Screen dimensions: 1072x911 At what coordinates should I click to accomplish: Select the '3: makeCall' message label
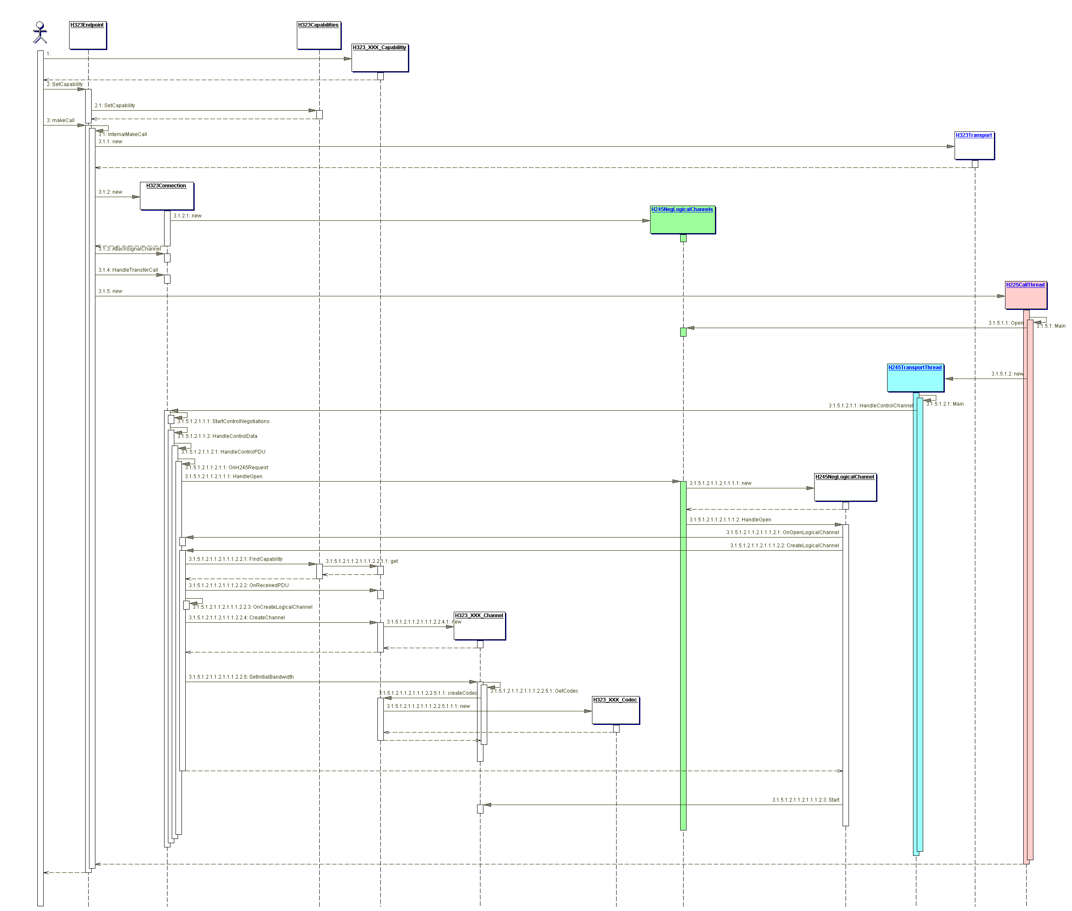(61, 120)
